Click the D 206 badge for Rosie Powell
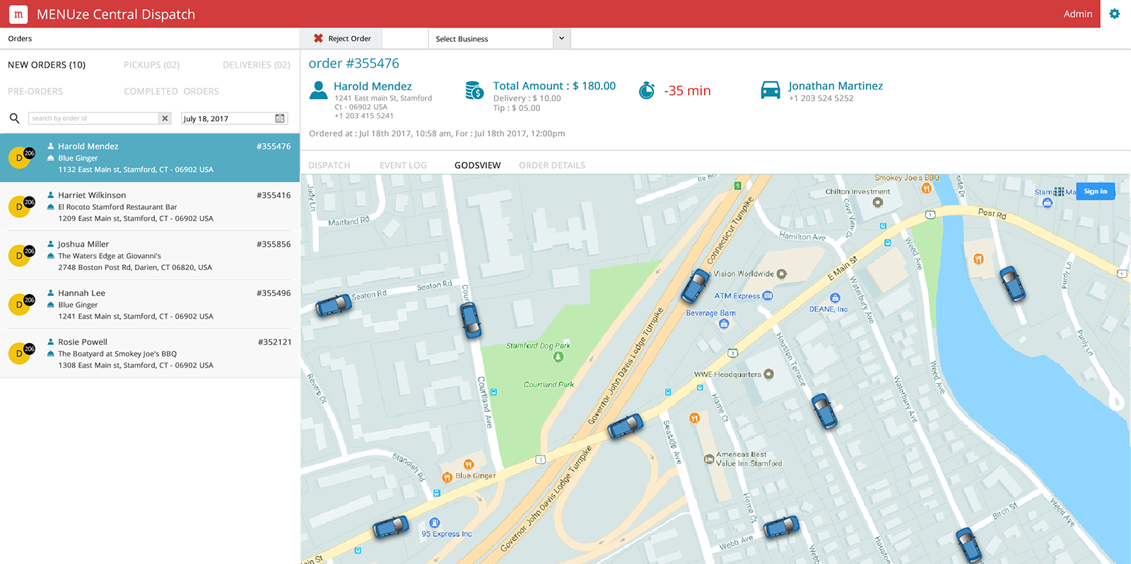 tap(21, 352)
